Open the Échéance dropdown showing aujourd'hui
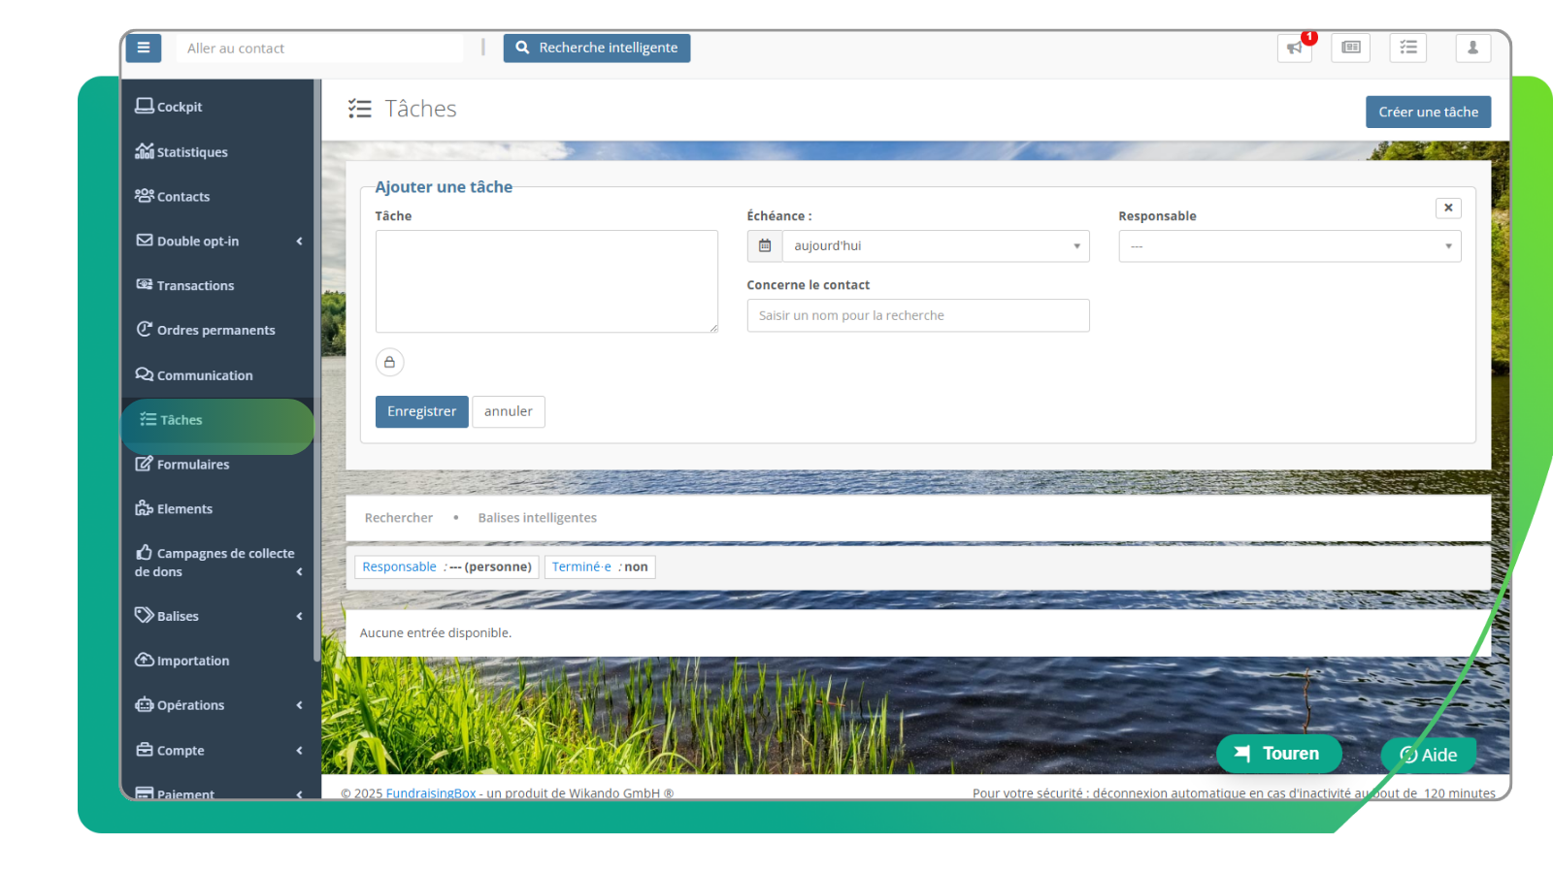Viewport: 1553px width, 873px height. click(935, 246)
